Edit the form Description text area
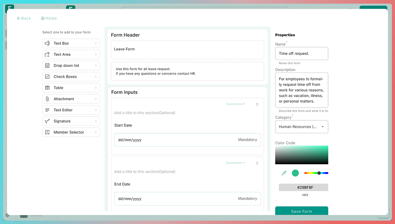The height and width of the screenshot is (224, 395). pyautogui.click(x=302, y=90)
